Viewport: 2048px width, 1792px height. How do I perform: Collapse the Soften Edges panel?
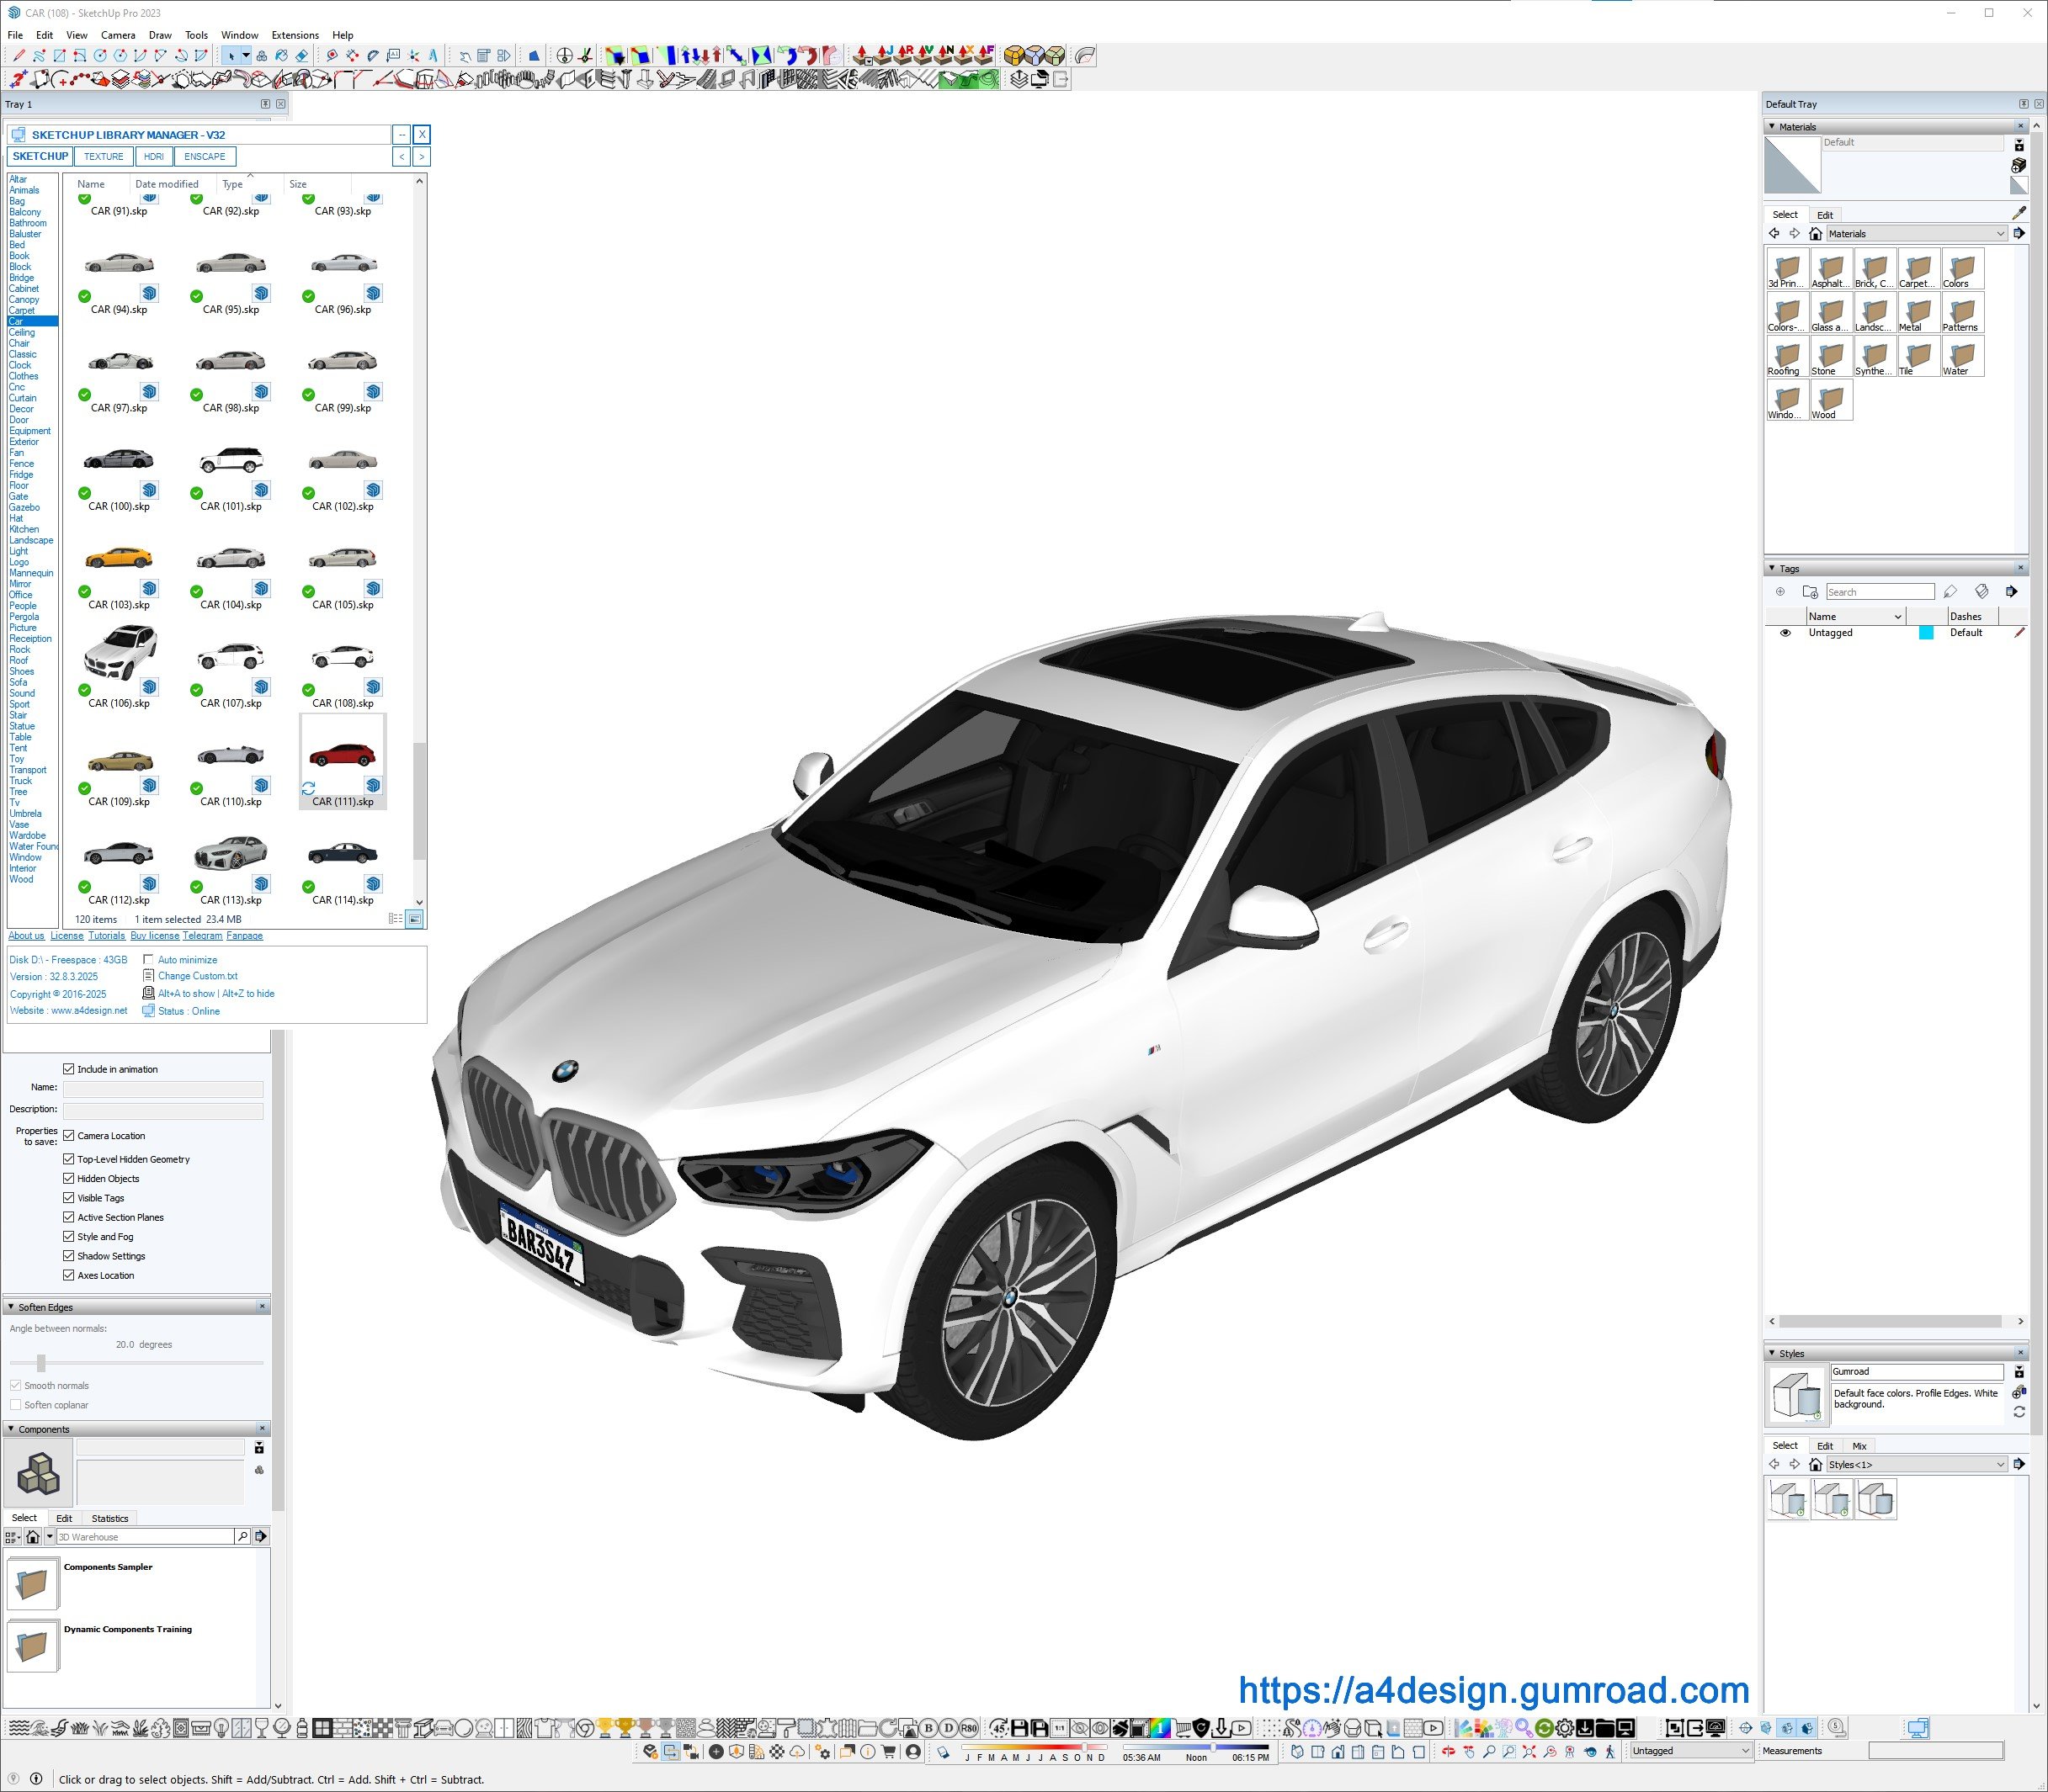[11, 1307]
